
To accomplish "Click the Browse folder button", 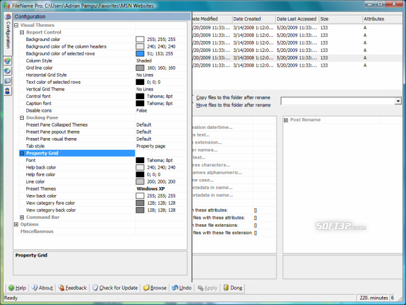I will (x=155, y=288).
